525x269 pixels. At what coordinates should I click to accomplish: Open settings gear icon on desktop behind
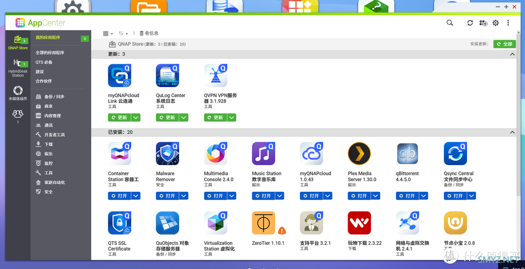[72, 7]
